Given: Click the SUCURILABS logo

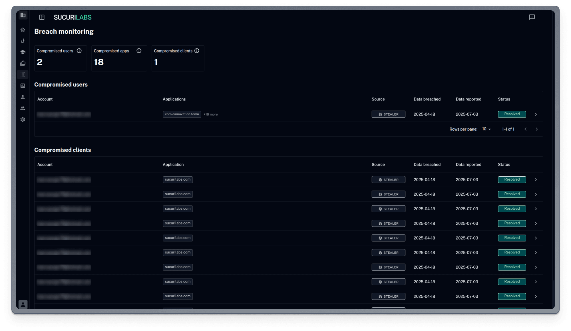Looking at the screenshot, I should 73,17.
